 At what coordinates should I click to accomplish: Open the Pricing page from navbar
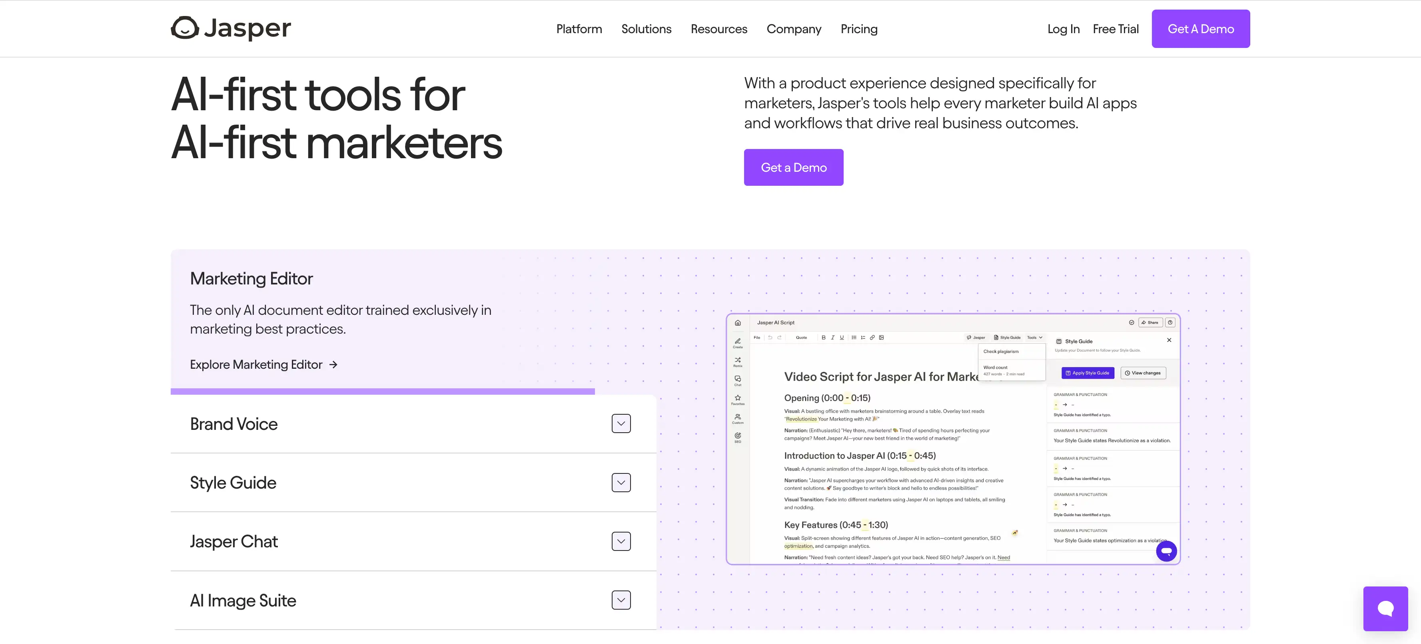click(x=858, y=29)
